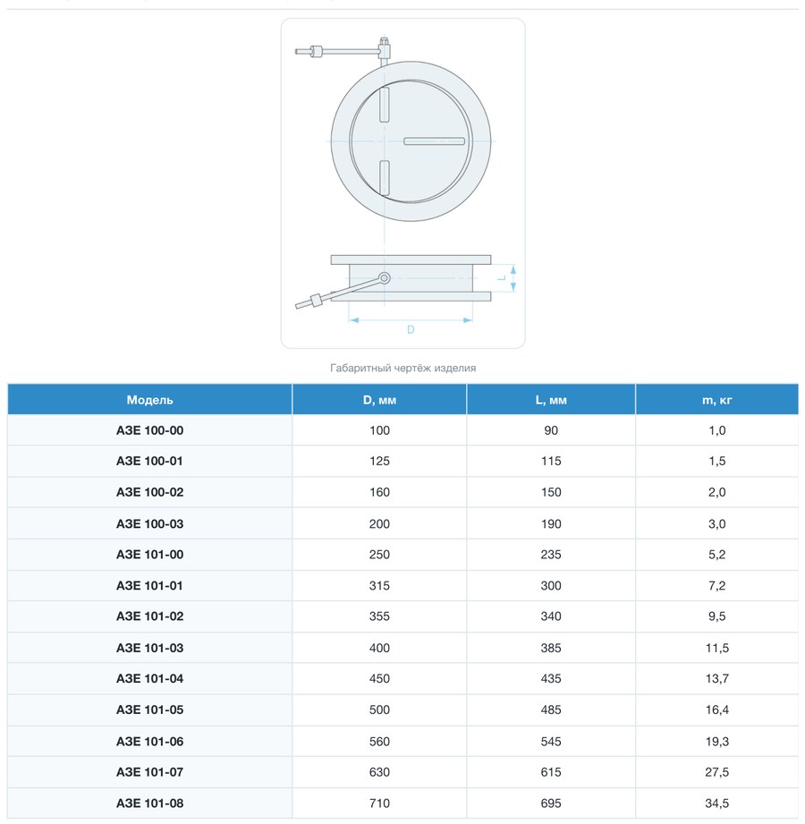The image size is (805, 824).
Task: Click L value 150 for АЗЕ 100-02
Action: (x=551, y=492)
